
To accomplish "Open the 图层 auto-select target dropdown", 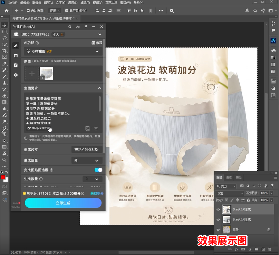I will (55, 11).
